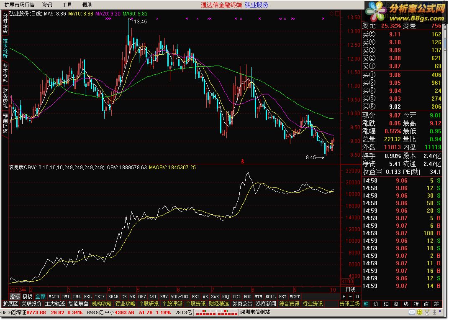Select the 值 tab in quote panel
This screenshot has width=449, height=320.
coord(426,304)
